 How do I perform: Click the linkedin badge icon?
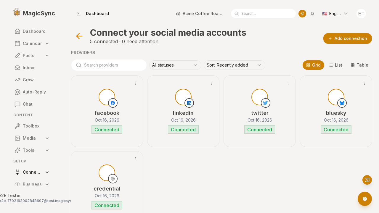[189, 103]
